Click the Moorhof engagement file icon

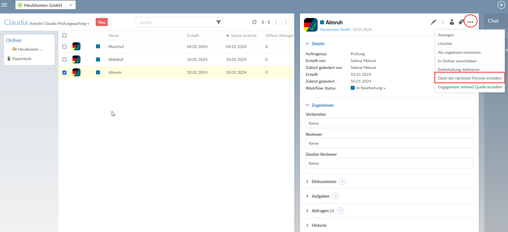coord(77,46)
